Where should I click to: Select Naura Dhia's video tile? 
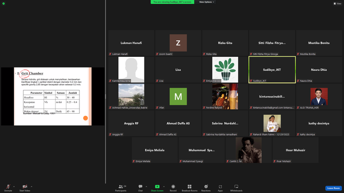click(x=319, y=70)
